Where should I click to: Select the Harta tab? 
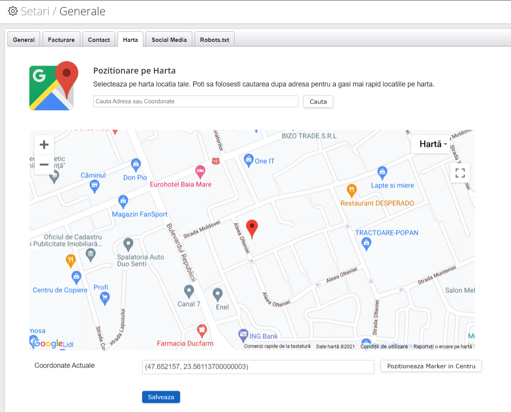click(x=130, y=39)
